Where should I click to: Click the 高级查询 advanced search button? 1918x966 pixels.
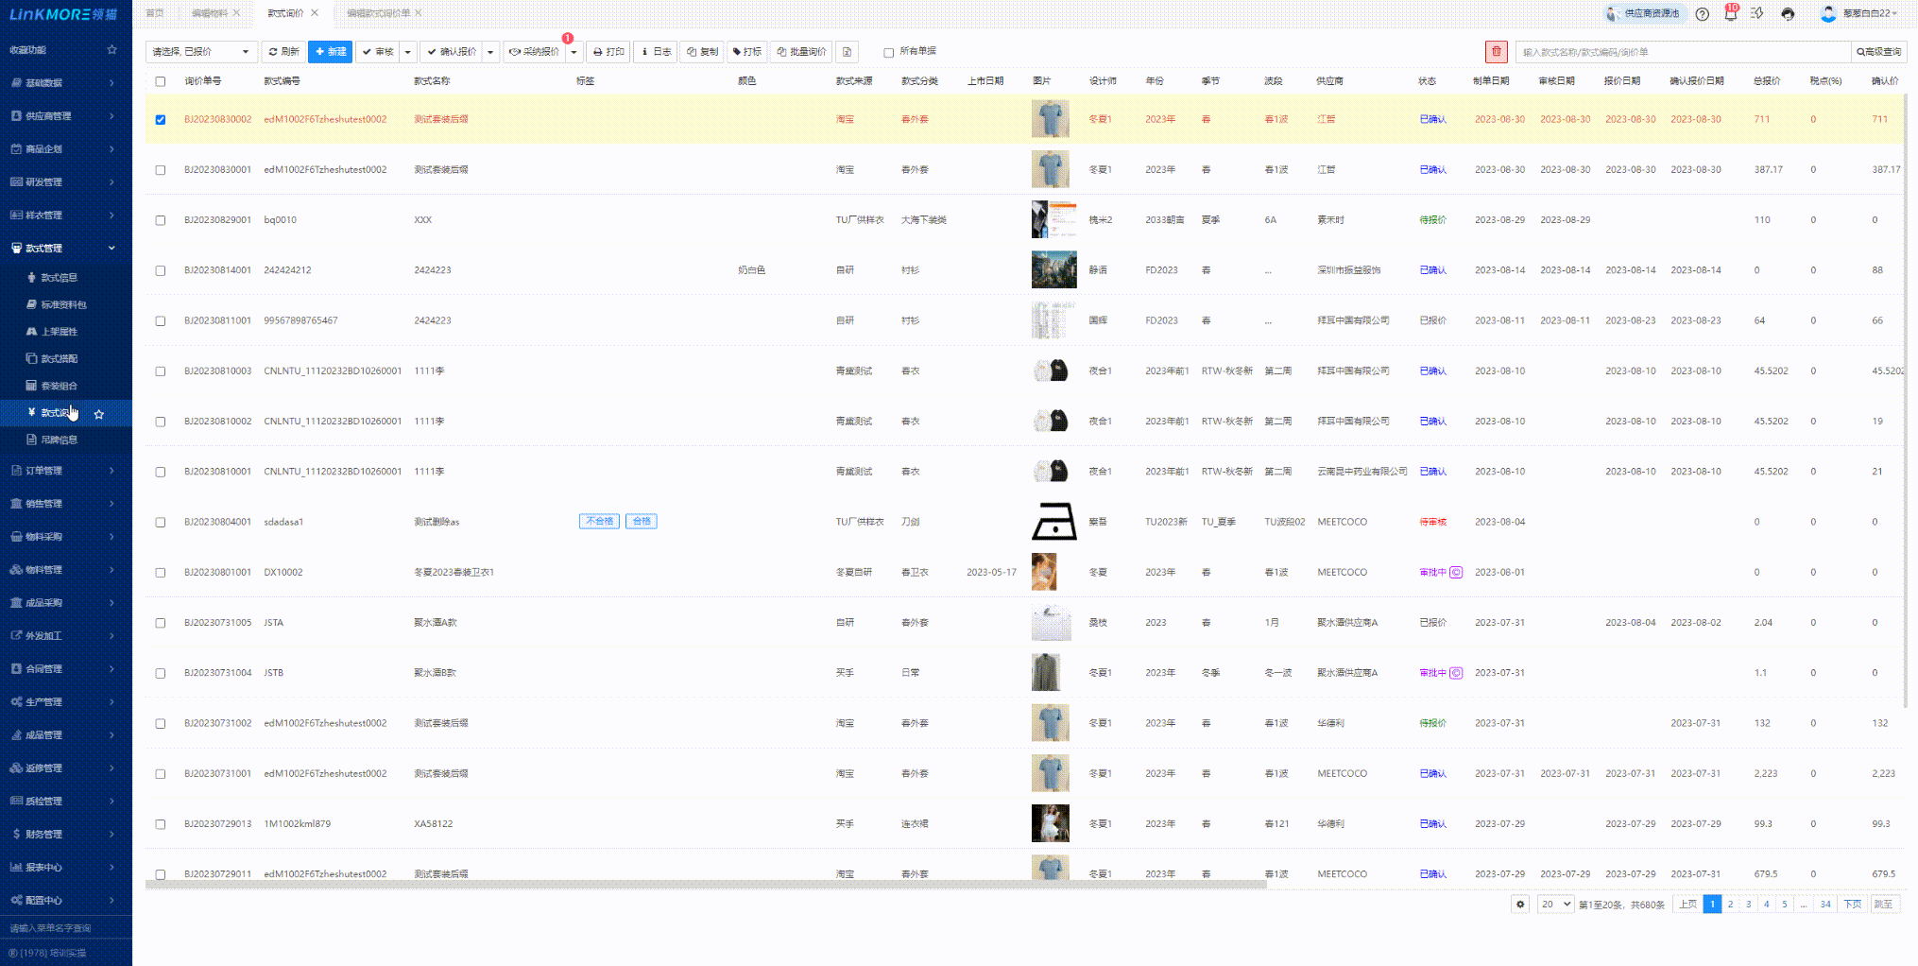pyautogui.click(x=1878, y=52)
